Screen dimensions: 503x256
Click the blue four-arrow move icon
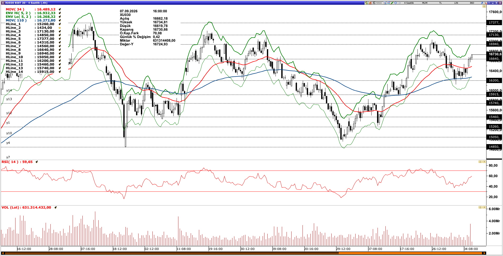pyautogui.click(x=396, y=3)
